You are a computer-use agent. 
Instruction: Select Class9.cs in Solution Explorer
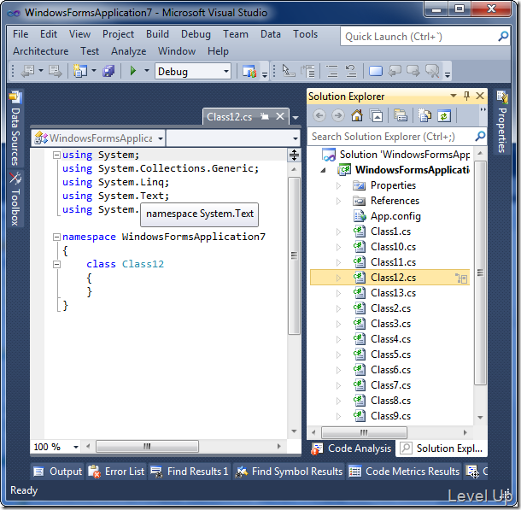point(390,416)
